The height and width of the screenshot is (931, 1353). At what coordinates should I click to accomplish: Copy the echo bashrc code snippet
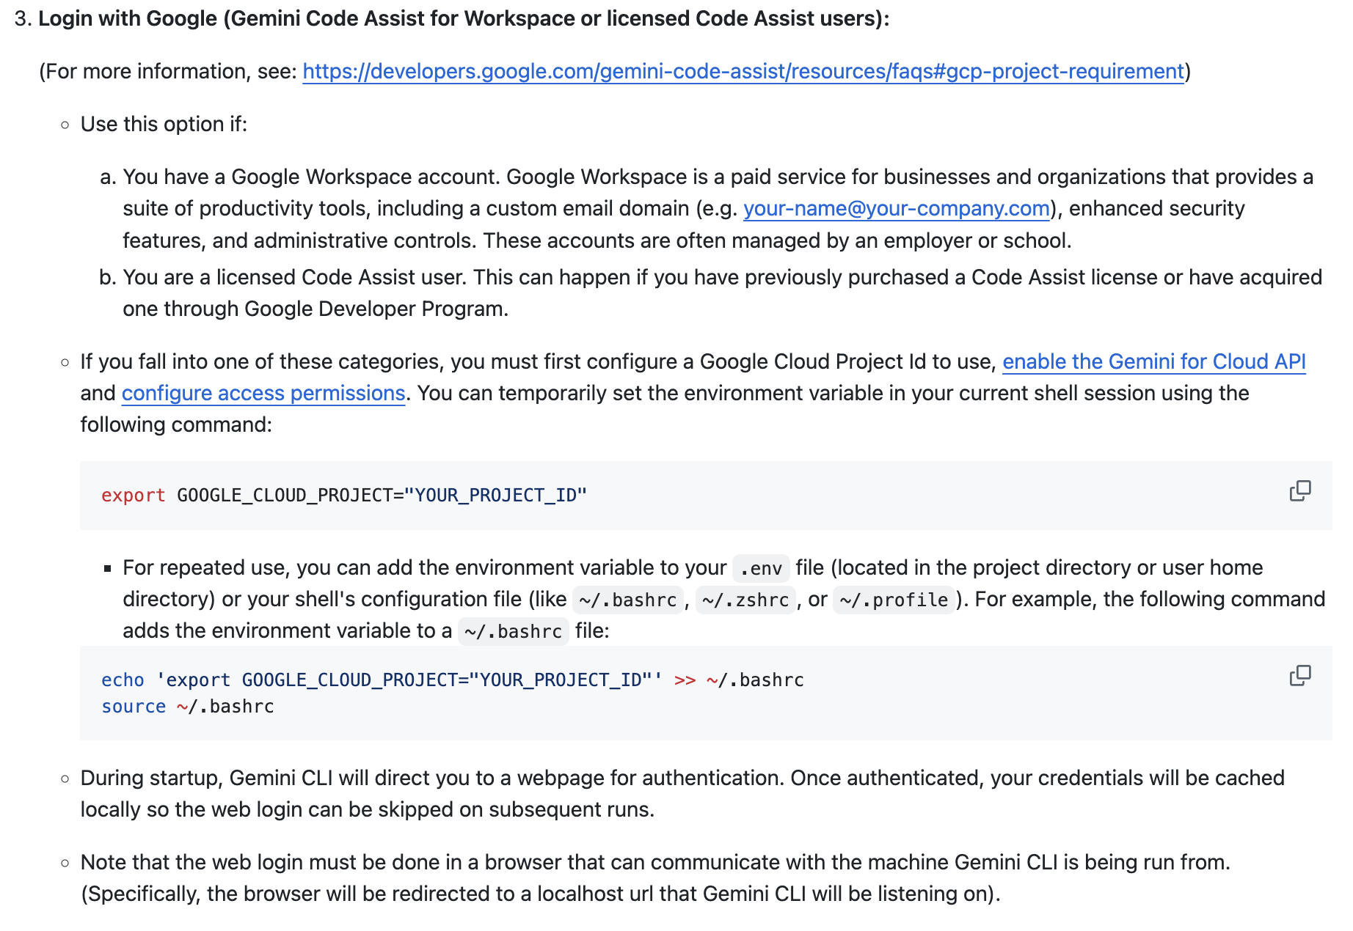tap(1300, 674)
